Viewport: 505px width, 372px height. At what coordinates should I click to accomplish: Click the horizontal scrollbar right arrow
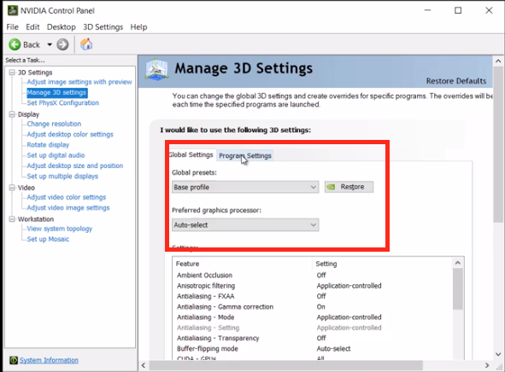(x=487, y=365)
